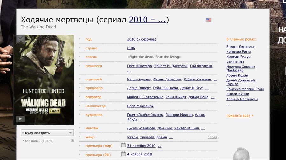Open actress Данай Джекесай Гурира

(241, 82)
